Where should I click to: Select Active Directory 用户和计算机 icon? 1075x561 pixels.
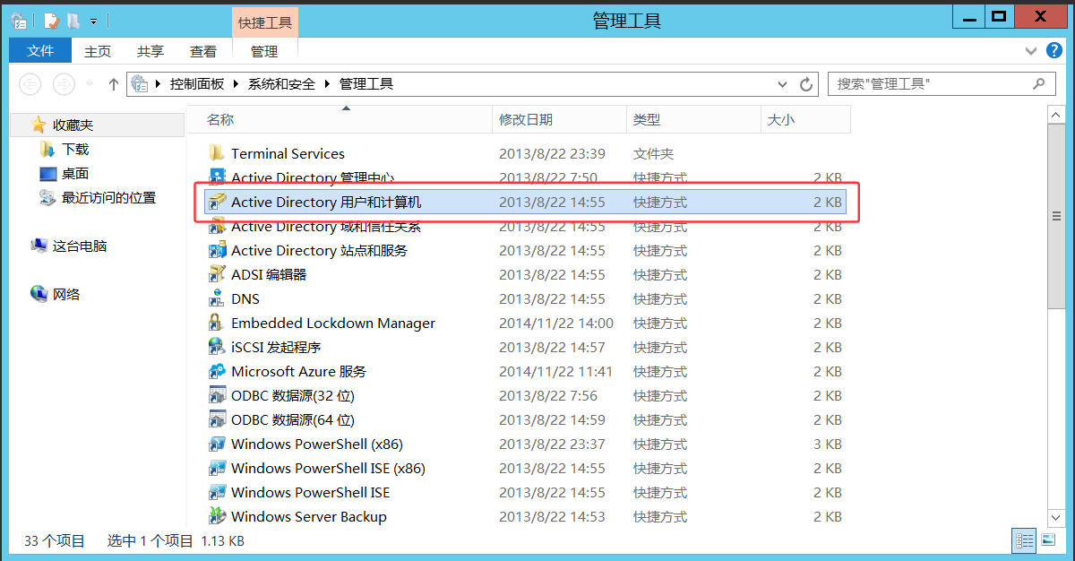(x=216, y=202)
